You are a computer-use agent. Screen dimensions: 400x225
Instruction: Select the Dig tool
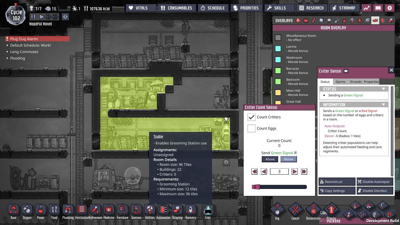(277, 211)
